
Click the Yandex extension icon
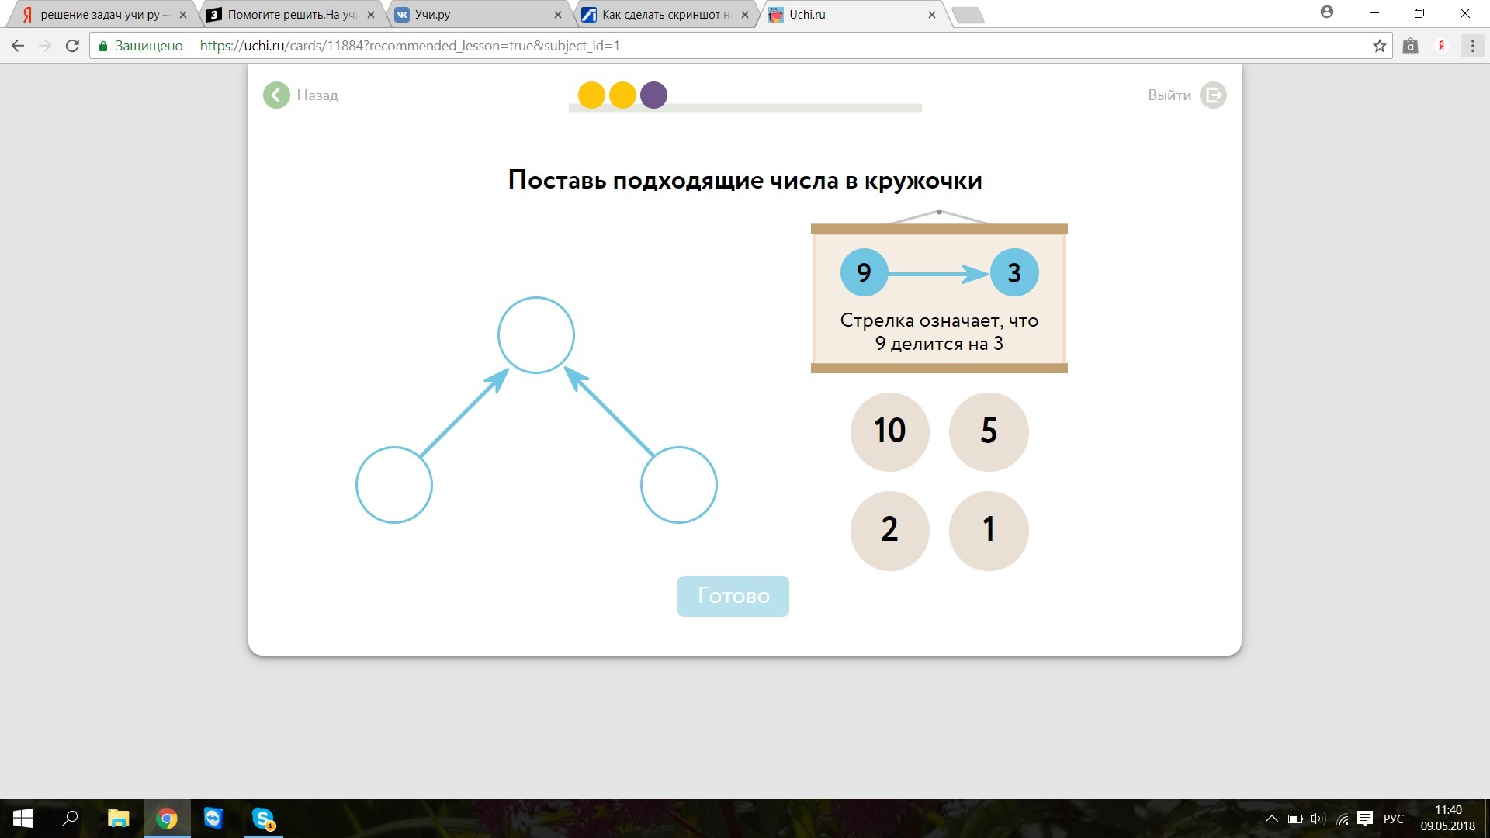1441,46
